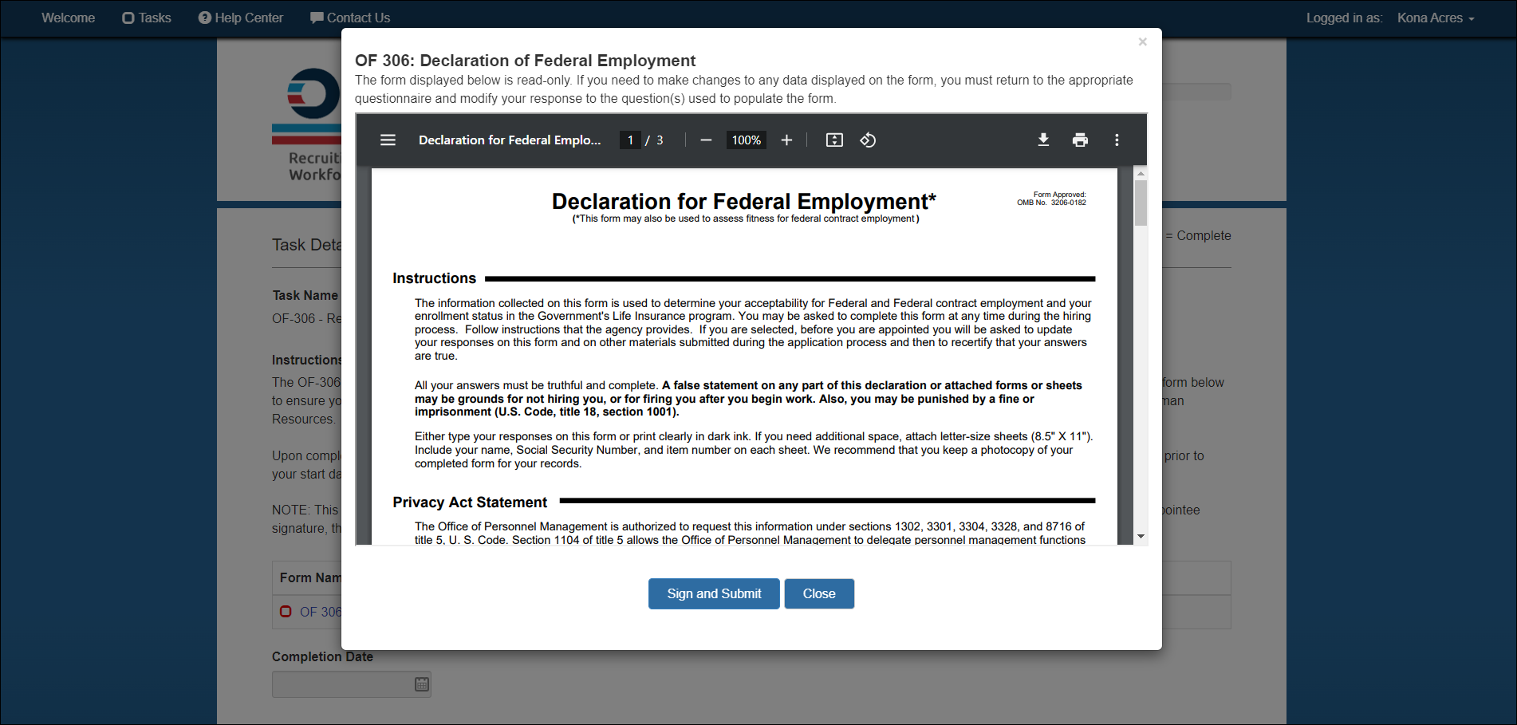Close the OF 306 dialog with X
The height and width of the screenshot is (725, 1517).
(1142, 42)
